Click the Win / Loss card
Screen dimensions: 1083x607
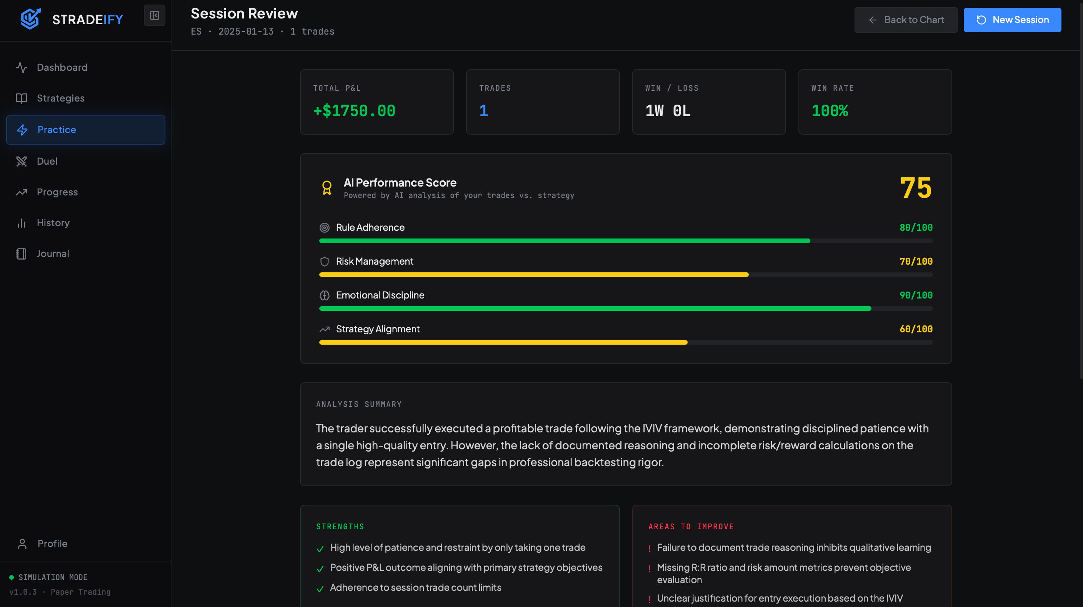709,102
